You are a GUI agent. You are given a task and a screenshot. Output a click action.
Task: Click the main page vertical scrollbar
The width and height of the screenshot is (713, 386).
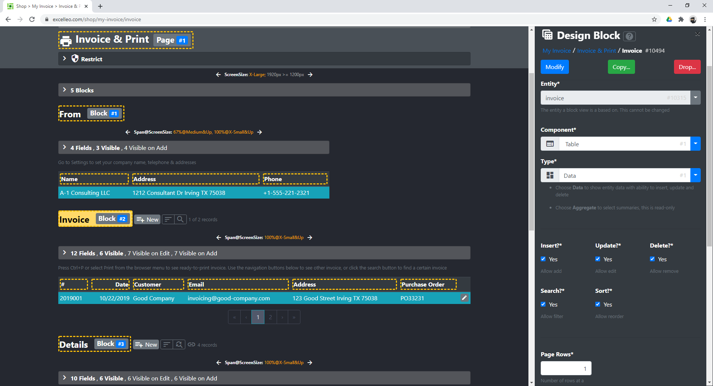[x=532, y=152]
